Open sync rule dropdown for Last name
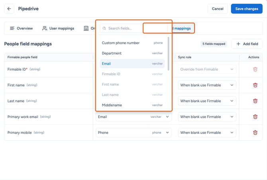This screenshot has height=180, width=267. click(207, 101)
